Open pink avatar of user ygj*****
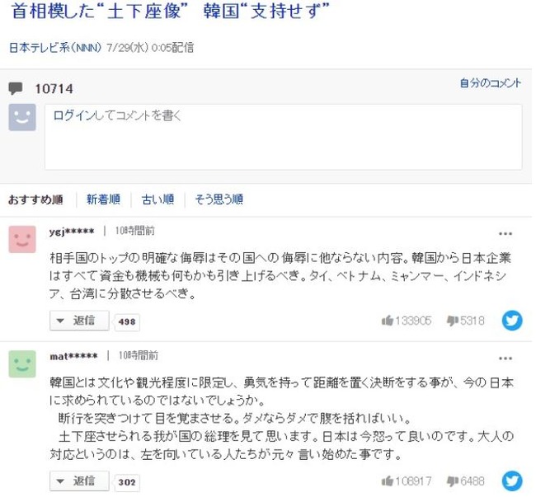This screenshot has height=497, width=536. (x=22, y=239)
